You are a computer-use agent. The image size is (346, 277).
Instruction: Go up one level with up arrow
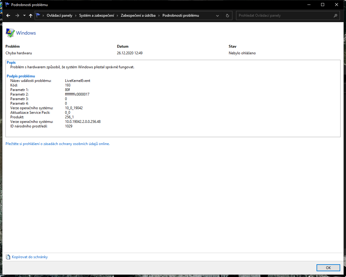pos(31,15)
